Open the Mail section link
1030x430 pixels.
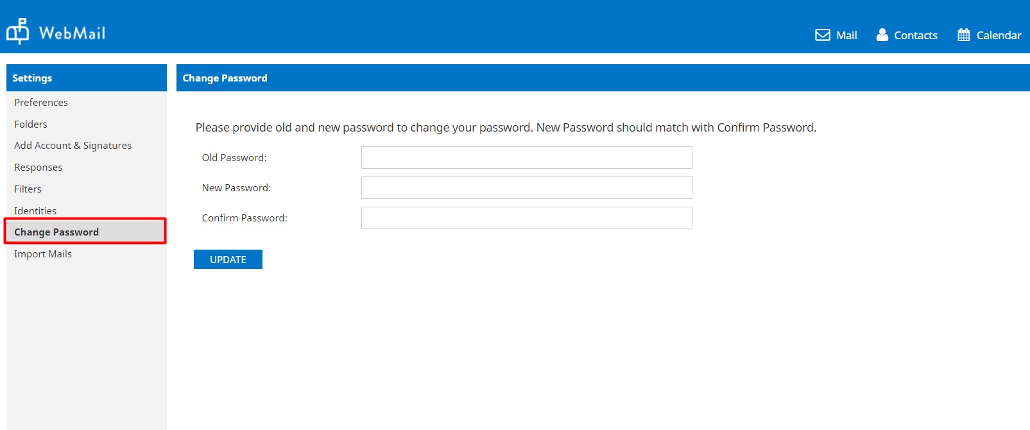tap(846, 35)
